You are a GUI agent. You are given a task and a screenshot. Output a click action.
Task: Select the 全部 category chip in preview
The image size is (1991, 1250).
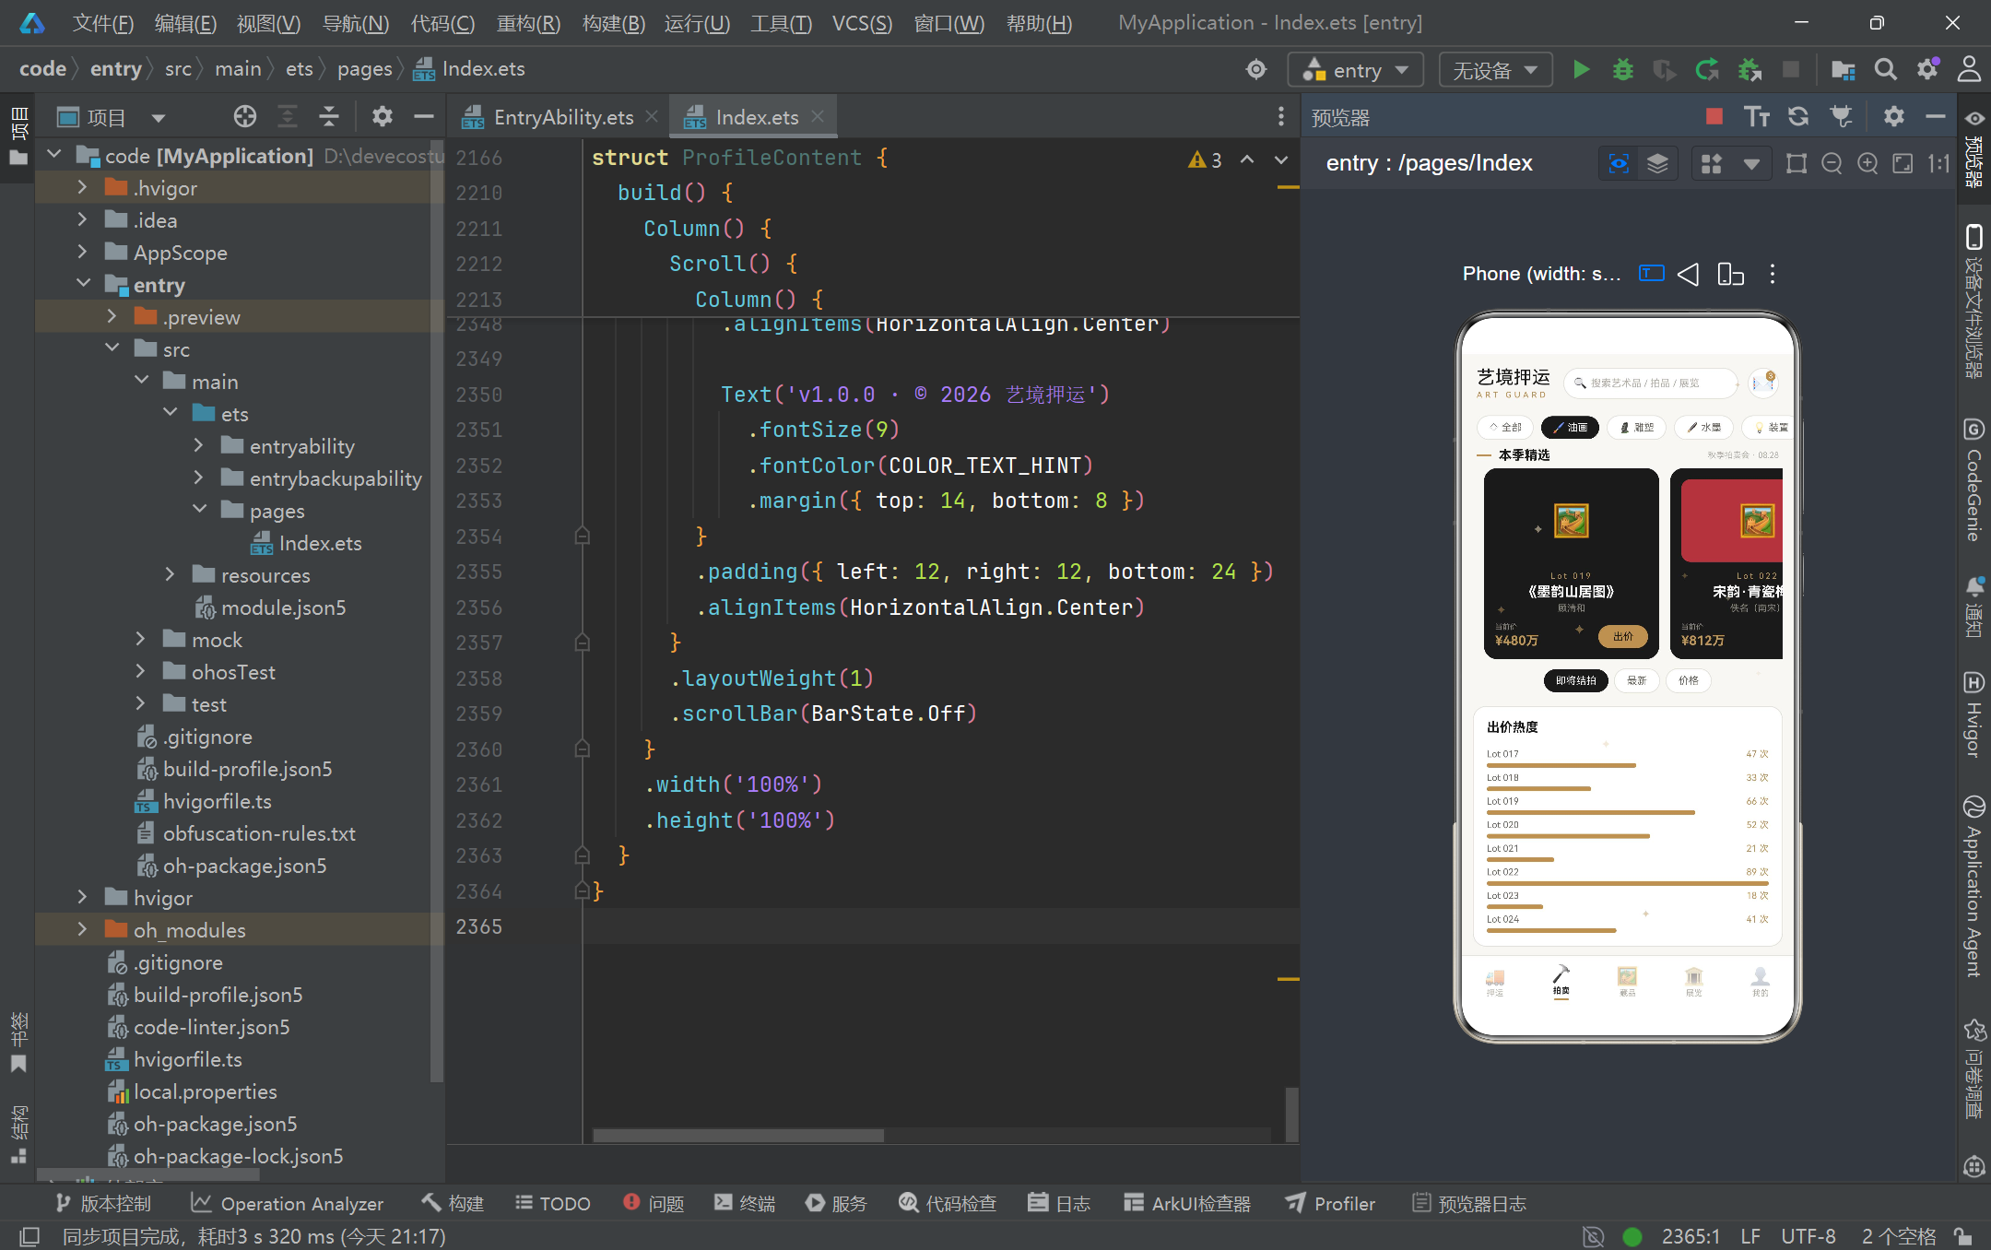(1505, 428)
